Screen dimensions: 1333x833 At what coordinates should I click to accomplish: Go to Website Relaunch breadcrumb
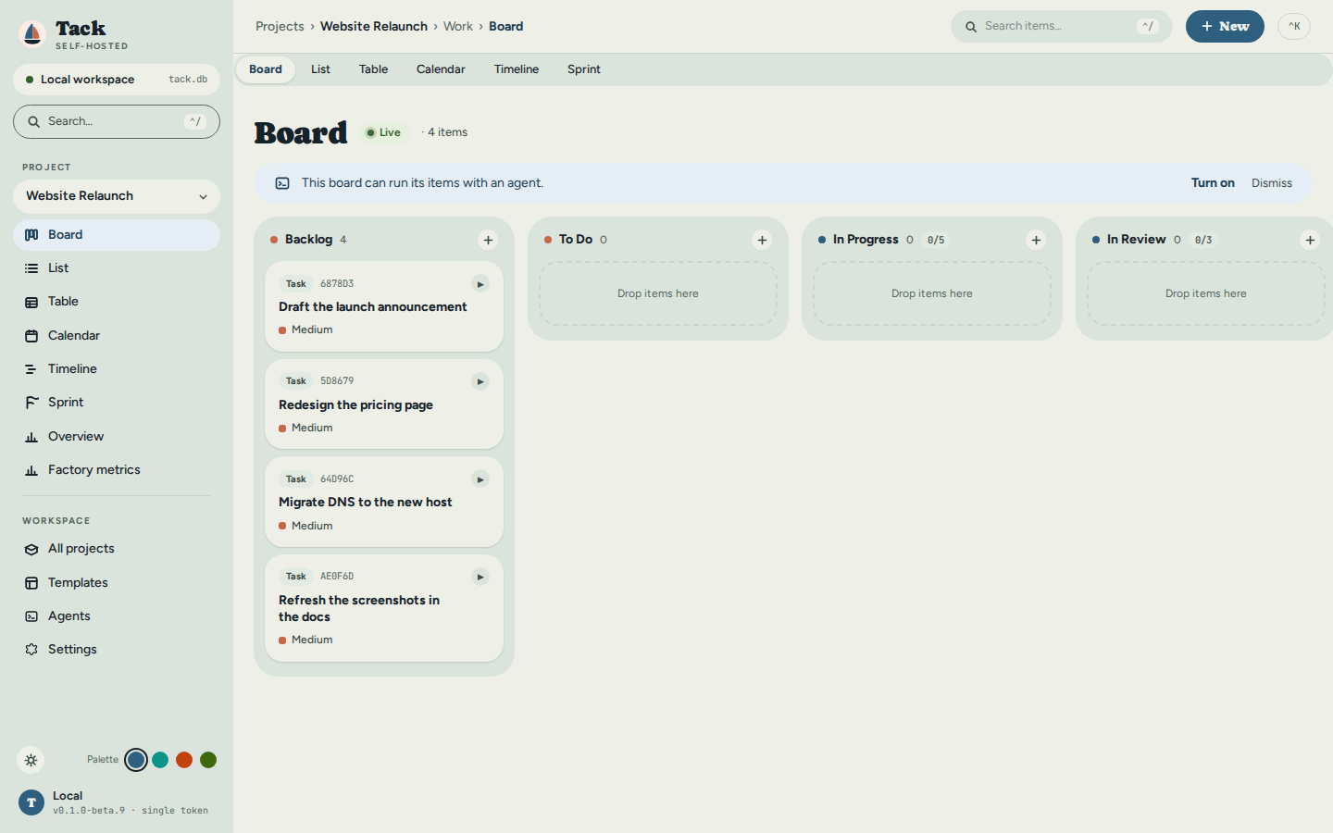[374, 27]
